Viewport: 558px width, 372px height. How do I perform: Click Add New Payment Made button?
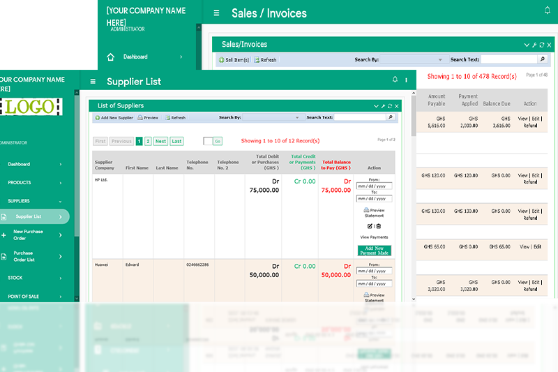374,251
